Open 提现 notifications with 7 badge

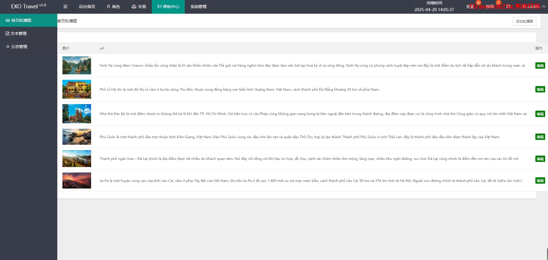(x=490, y=7)
